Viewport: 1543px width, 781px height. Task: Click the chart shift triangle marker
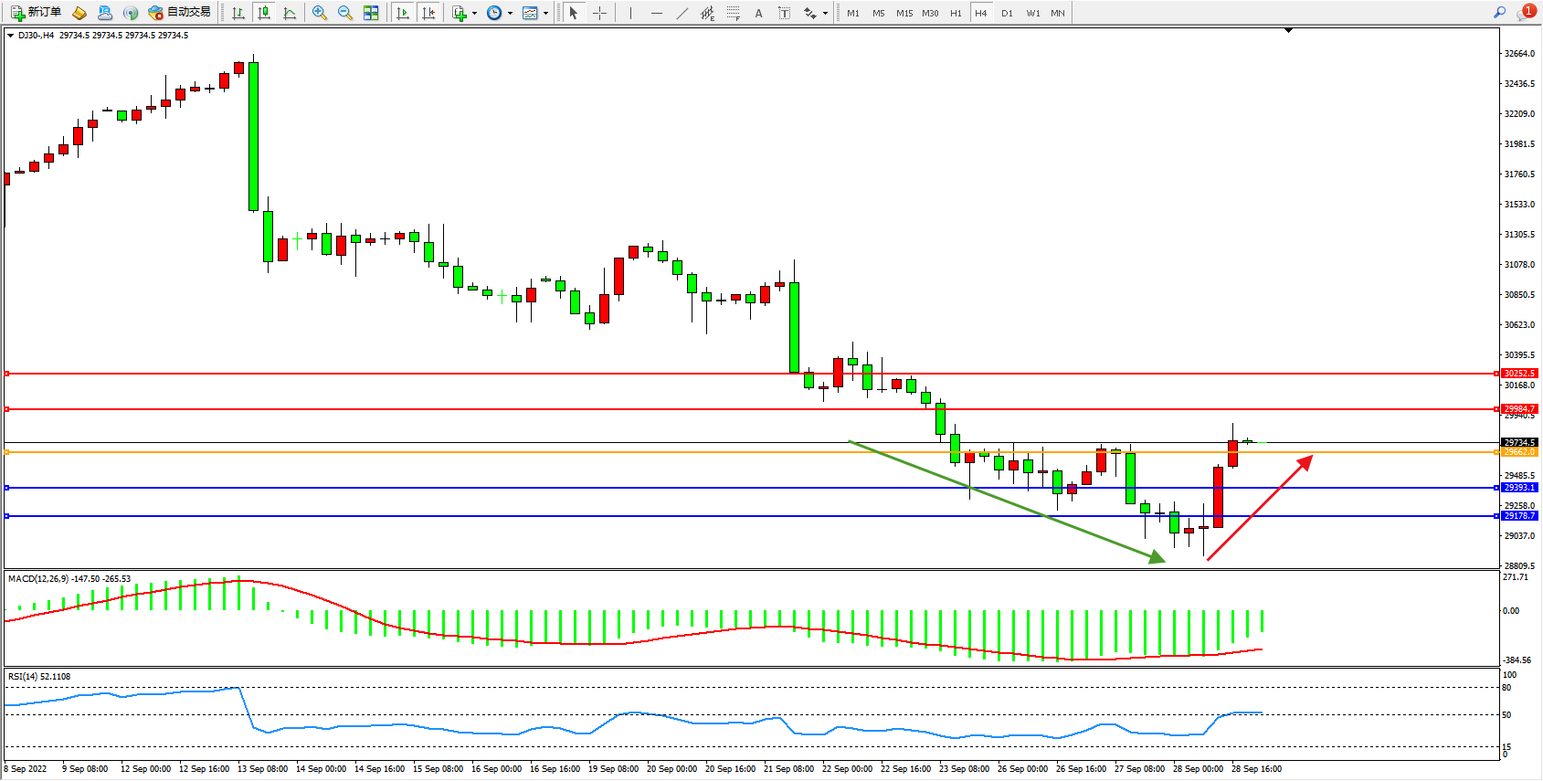click(1288, 31)
